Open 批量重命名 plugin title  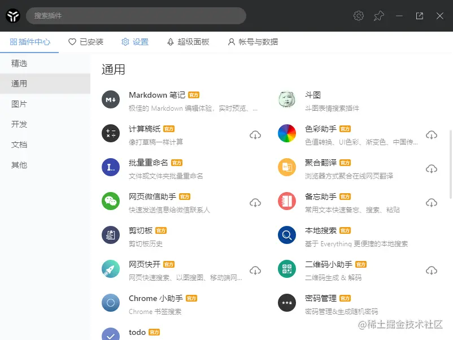coord(148,163)
